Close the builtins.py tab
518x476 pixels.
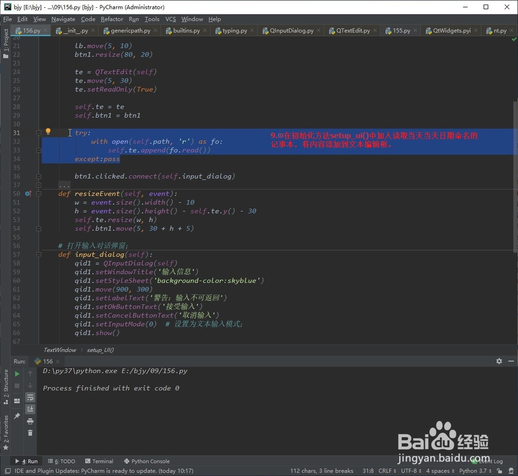pyautogui.click(x=205, y=31)
